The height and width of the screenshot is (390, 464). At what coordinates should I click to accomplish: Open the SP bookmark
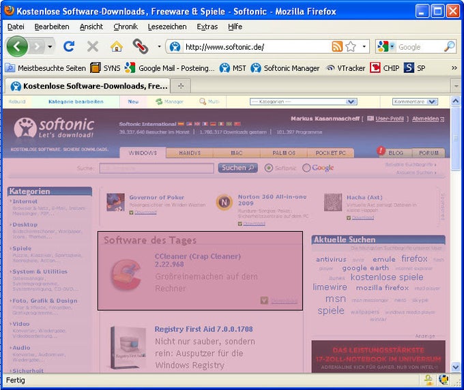(x=415, y=68)
